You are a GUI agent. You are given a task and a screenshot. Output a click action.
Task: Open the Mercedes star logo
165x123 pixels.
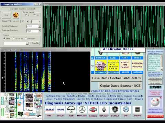82,110
